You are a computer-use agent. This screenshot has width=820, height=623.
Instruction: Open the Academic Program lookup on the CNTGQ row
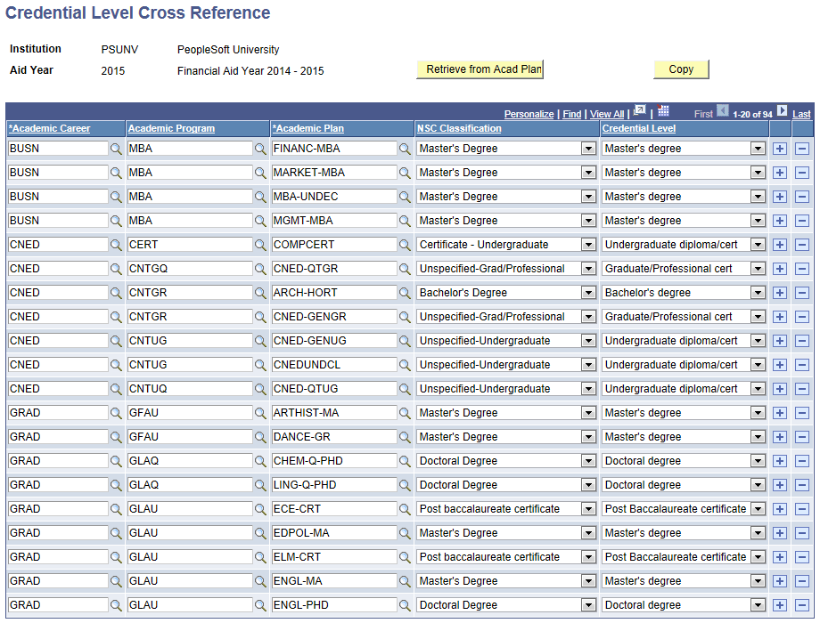259,268
